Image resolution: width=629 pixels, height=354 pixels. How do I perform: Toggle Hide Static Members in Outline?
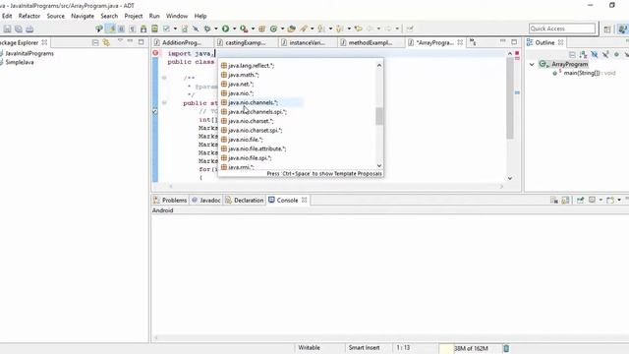click(605, 54)
